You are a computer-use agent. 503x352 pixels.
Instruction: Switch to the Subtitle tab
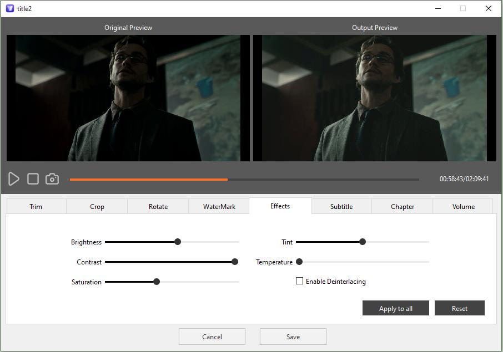click(x=341, y=206)
